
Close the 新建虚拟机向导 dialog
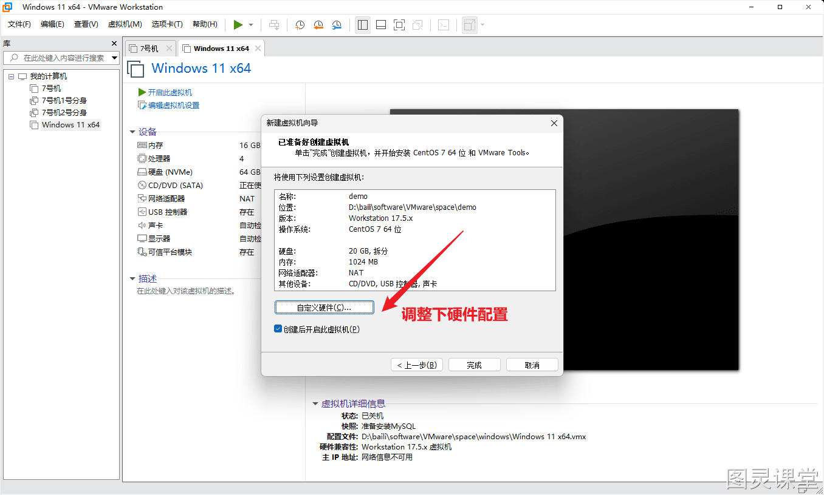[x=554, y=123]
